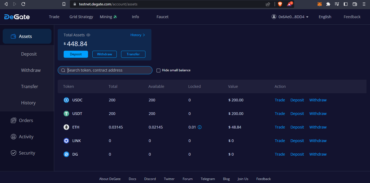This screenshot has height=183, width=370.
Task: Open the Brave Wallet icon
Action: coord(355,4)
